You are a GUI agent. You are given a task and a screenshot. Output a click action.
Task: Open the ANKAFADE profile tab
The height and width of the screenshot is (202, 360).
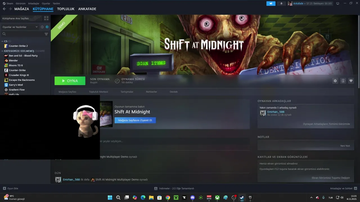87,9
